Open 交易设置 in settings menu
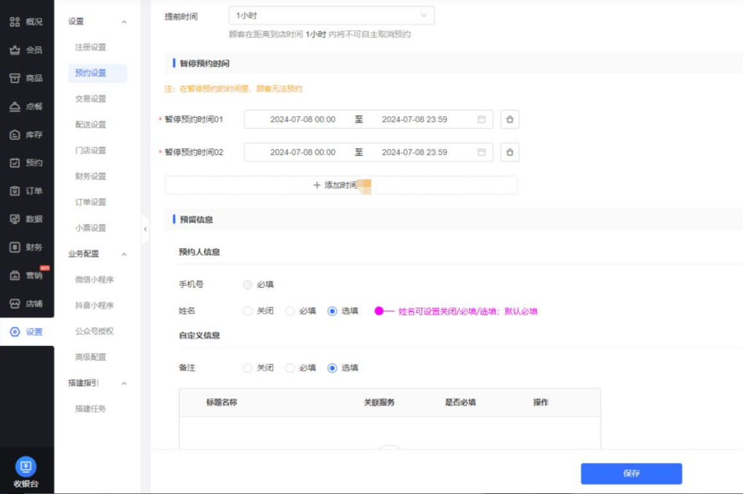Screen dimensions: 743x494 pyautogui.click(x=91, y=99)
